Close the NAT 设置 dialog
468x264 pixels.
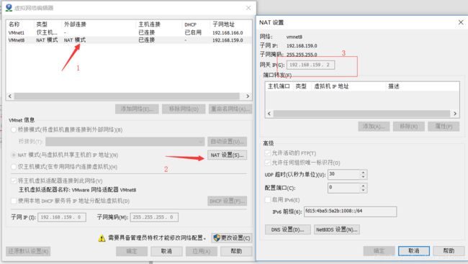coord(461,22)
